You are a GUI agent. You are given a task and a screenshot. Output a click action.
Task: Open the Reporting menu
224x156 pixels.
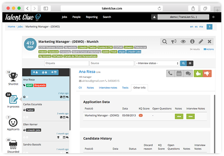[x=92, y=17]
